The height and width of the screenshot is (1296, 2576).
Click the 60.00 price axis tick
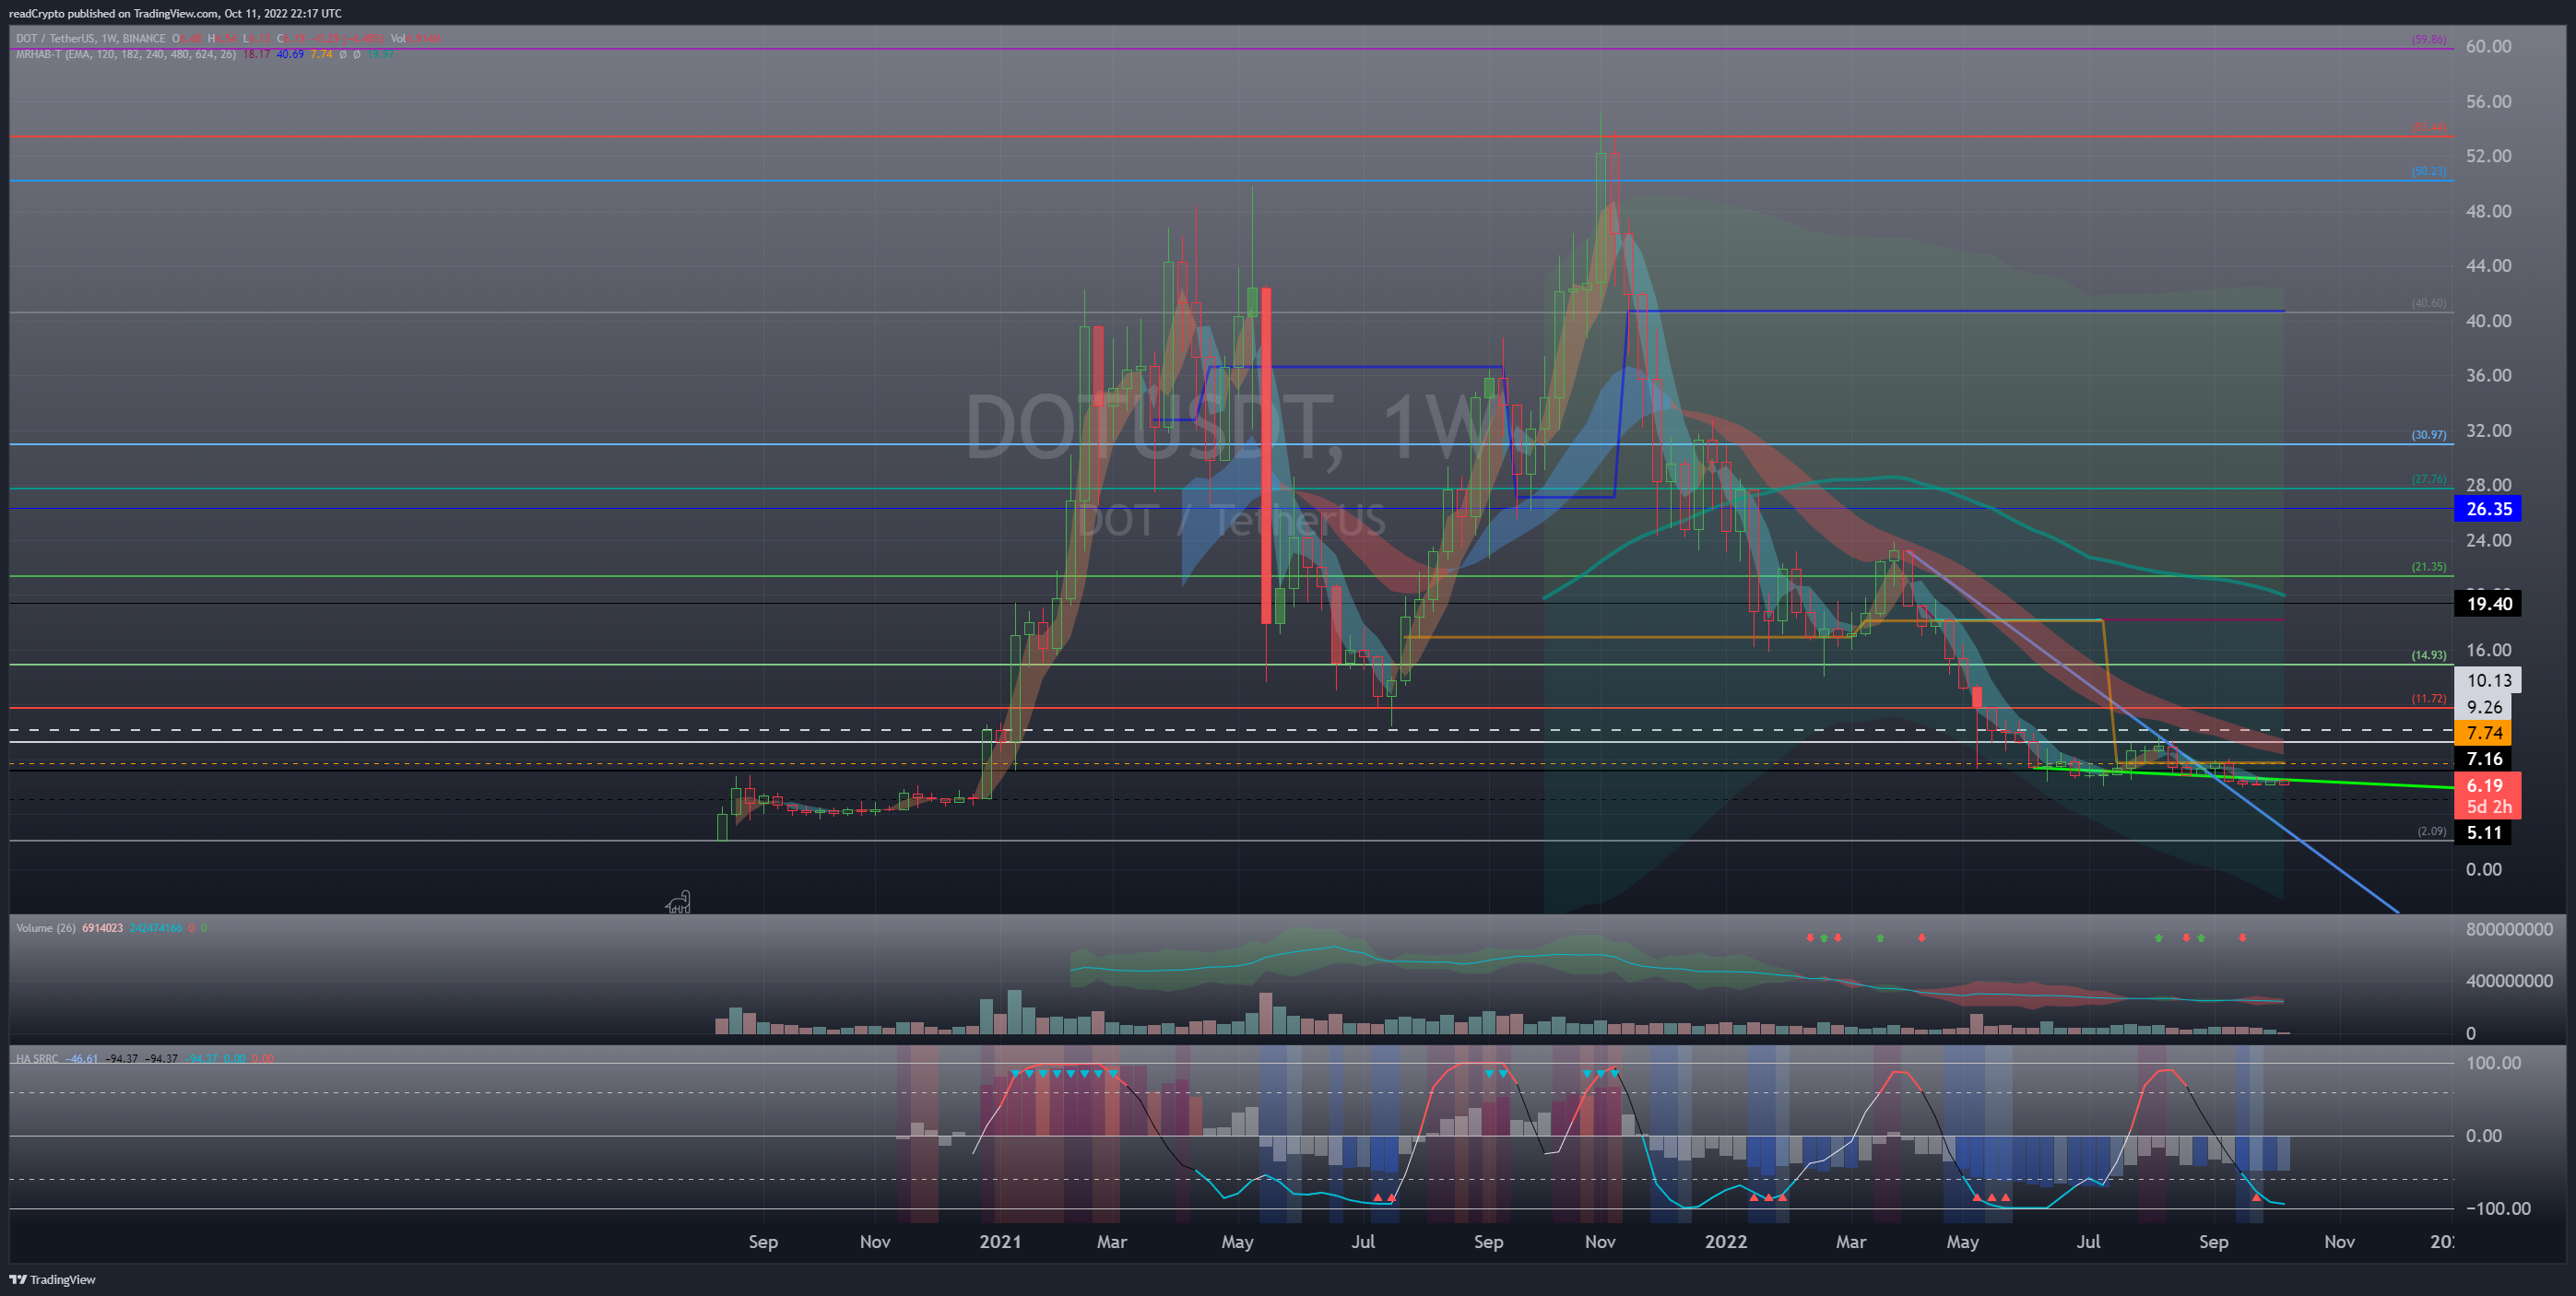click(2488, 46)
